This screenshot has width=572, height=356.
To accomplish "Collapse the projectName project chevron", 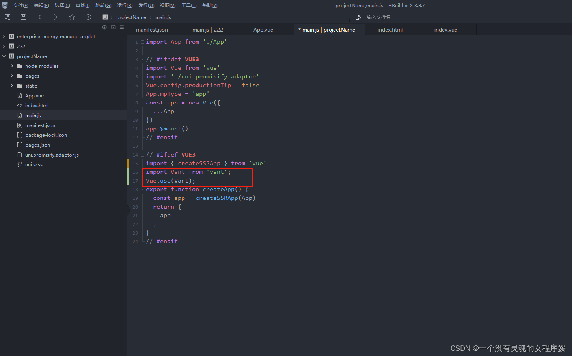I will click(4, 56).
